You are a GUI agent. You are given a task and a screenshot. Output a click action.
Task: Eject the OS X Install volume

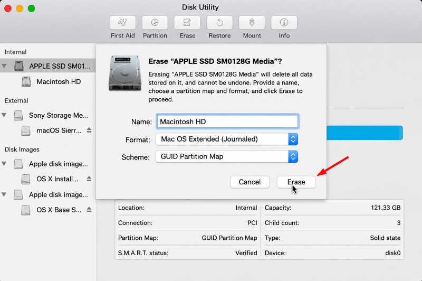[x=89, y=179]
